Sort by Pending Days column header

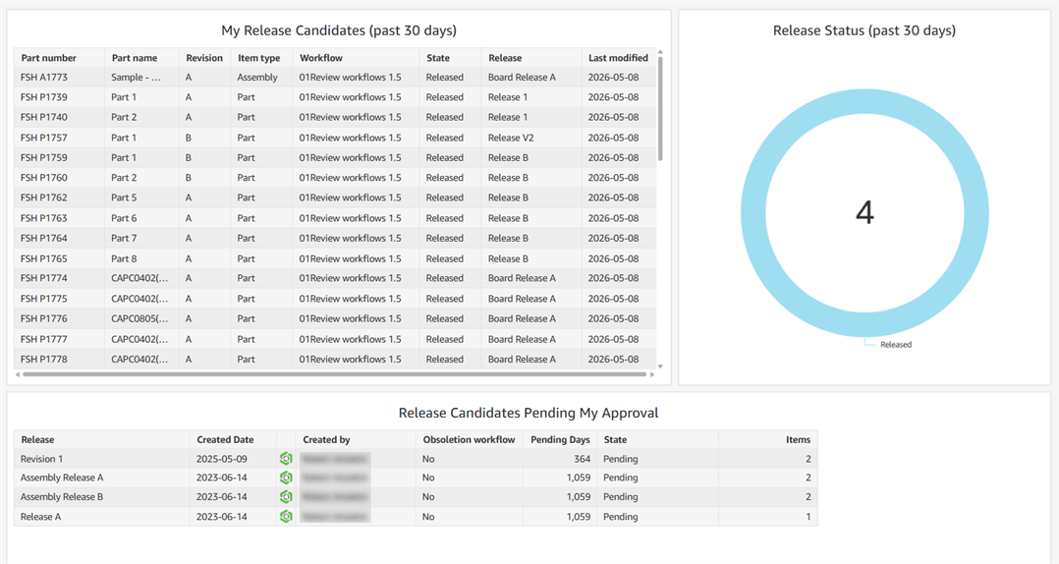[x=560, y=440]
